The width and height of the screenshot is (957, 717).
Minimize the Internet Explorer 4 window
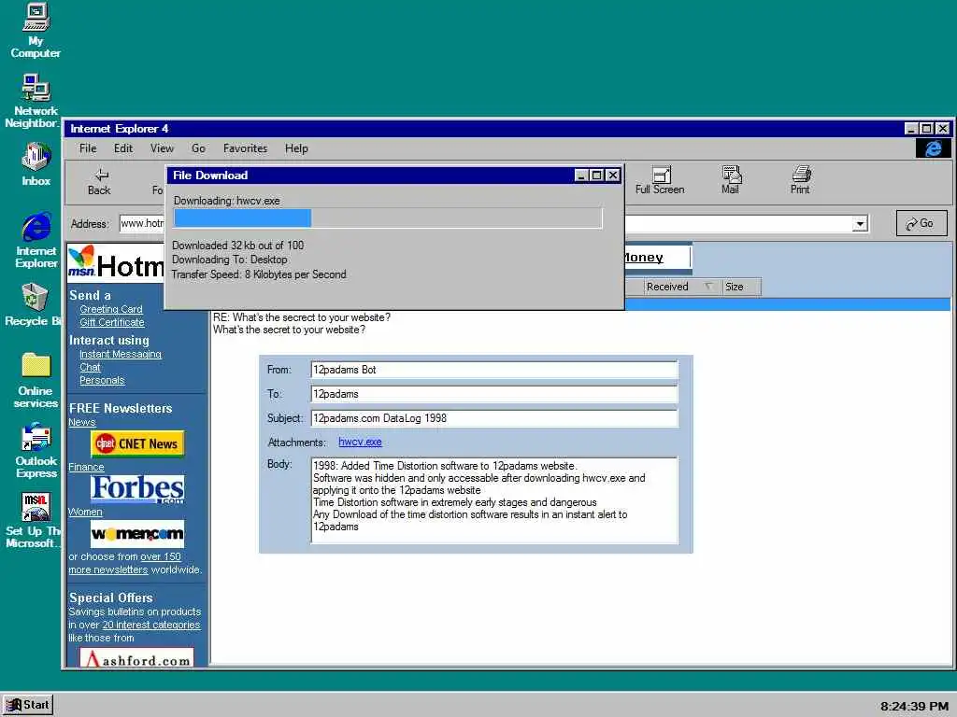click(911, 129)
